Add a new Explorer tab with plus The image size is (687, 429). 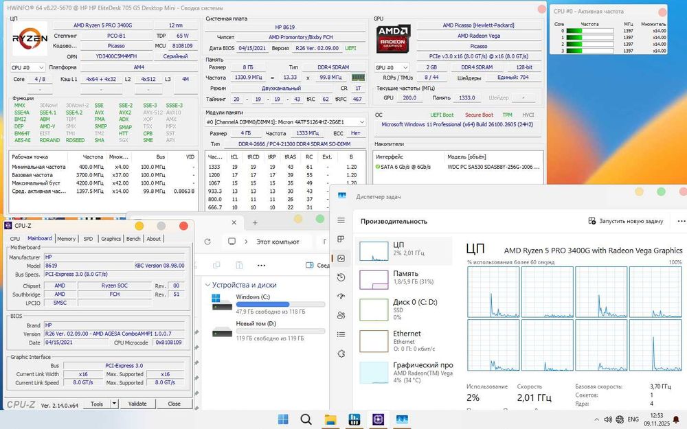(x=255, y=222)
